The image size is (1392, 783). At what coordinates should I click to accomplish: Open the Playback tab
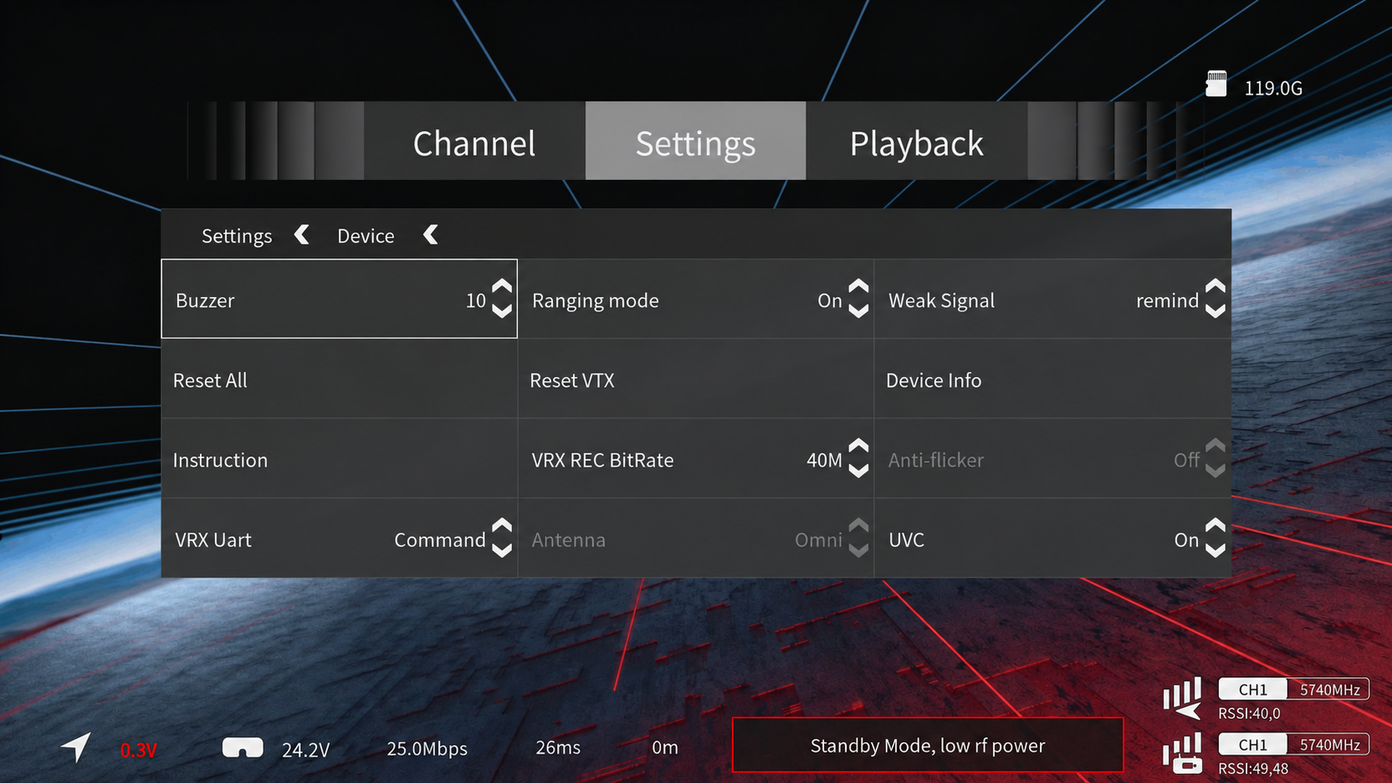tap(917, 141)
